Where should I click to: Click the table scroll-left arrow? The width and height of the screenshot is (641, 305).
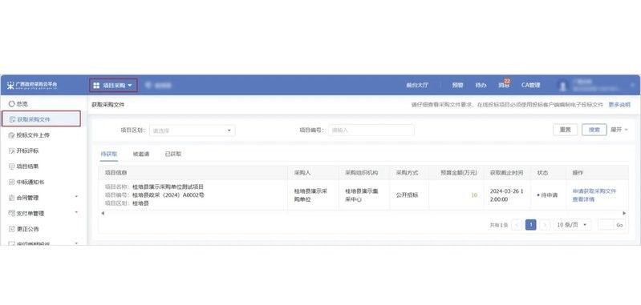[x=102, y=213]
